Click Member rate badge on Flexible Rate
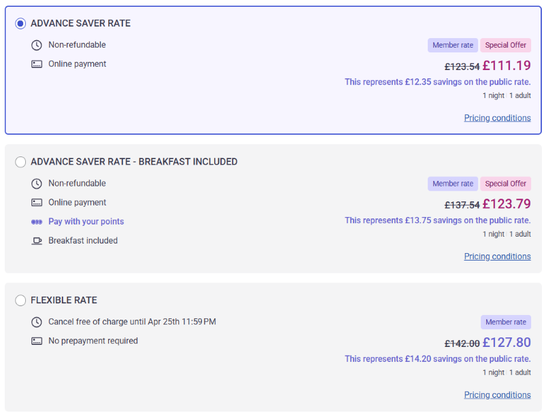 [x=505, y=322]
